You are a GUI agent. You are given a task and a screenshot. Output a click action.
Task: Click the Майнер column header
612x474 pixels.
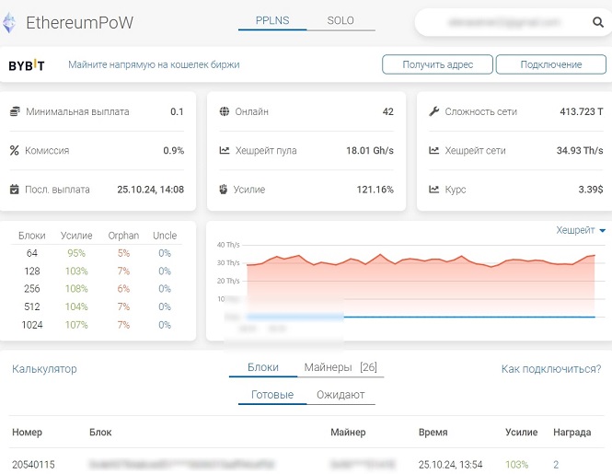[x=348, y=433]
